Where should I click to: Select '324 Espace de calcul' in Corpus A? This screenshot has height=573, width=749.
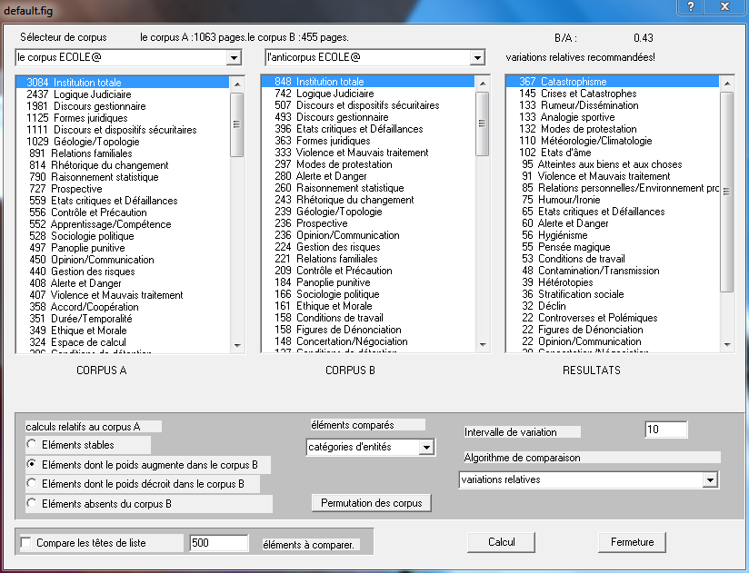123,342
